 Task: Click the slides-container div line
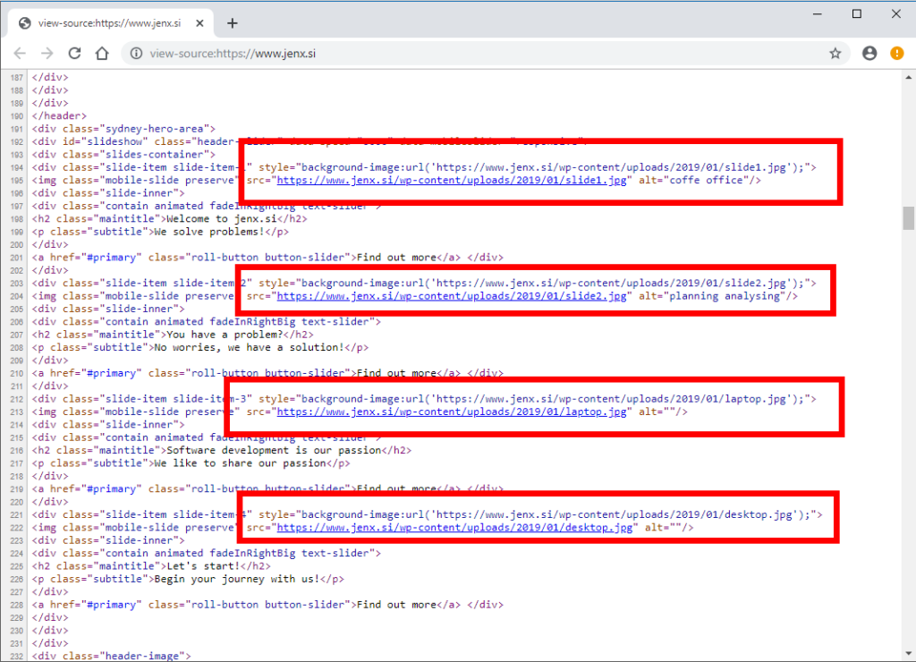123,154
